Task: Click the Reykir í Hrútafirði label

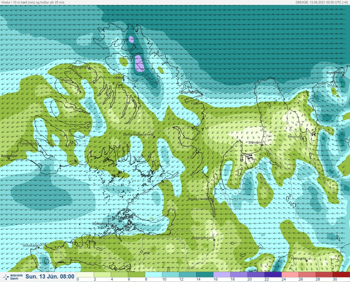Action: (x=201, y=199)
